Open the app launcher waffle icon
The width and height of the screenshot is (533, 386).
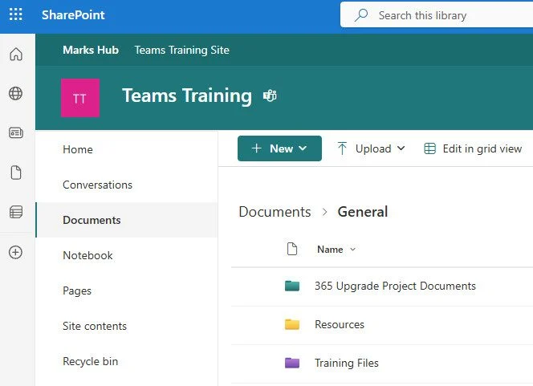click(x=15, y=15)
